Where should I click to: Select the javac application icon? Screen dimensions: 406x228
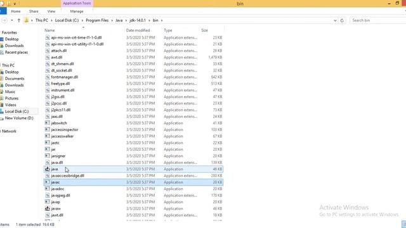(48, 182)
